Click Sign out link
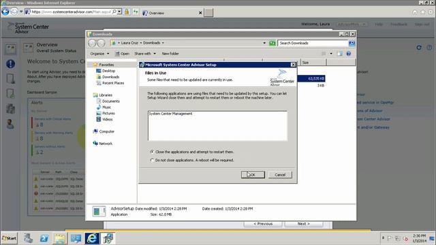436x245 pixels. (x=422, y=24)
